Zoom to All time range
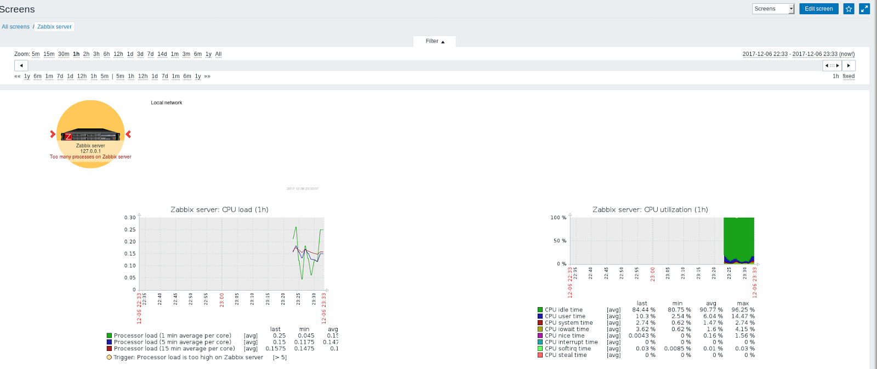 [218, 54]
